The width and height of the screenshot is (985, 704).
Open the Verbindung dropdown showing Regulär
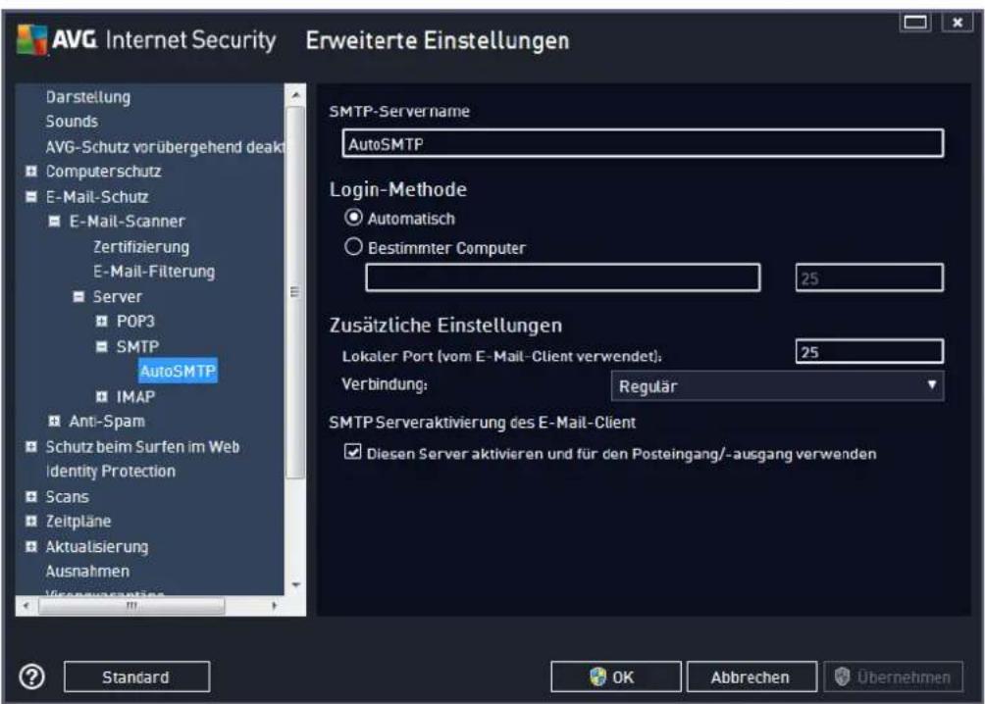click(x=777, y=385)
